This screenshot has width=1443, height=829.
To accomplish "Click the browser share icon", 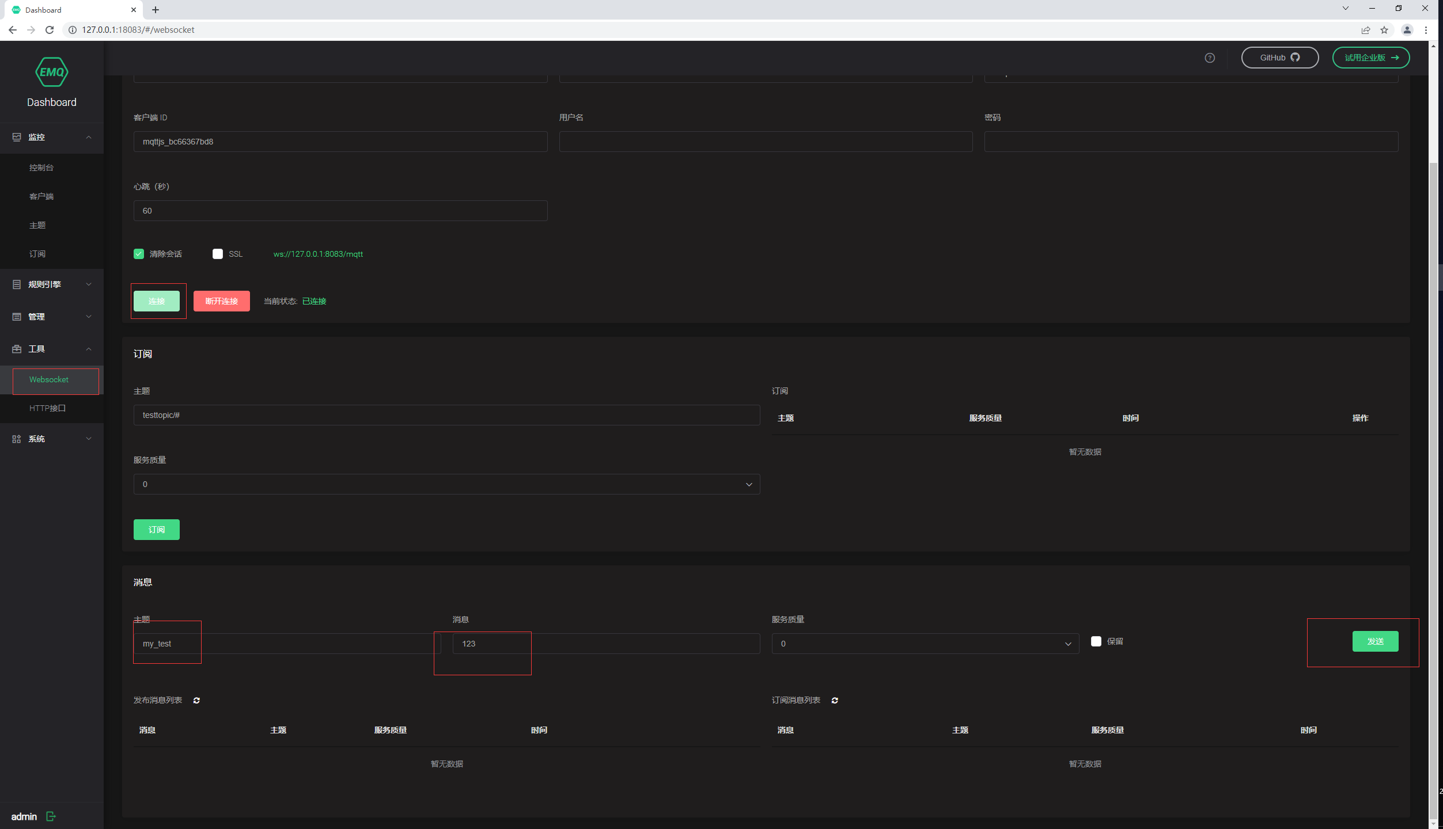I will (1365, 30).
